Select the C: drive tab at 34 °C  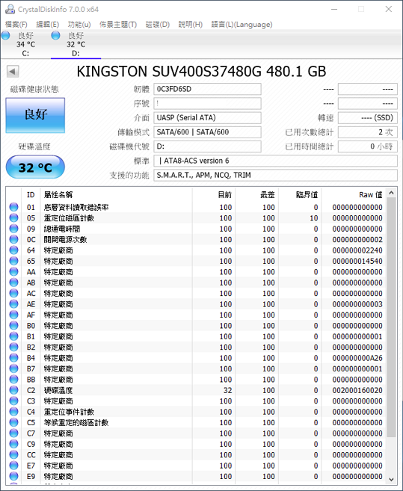[25, 44]
